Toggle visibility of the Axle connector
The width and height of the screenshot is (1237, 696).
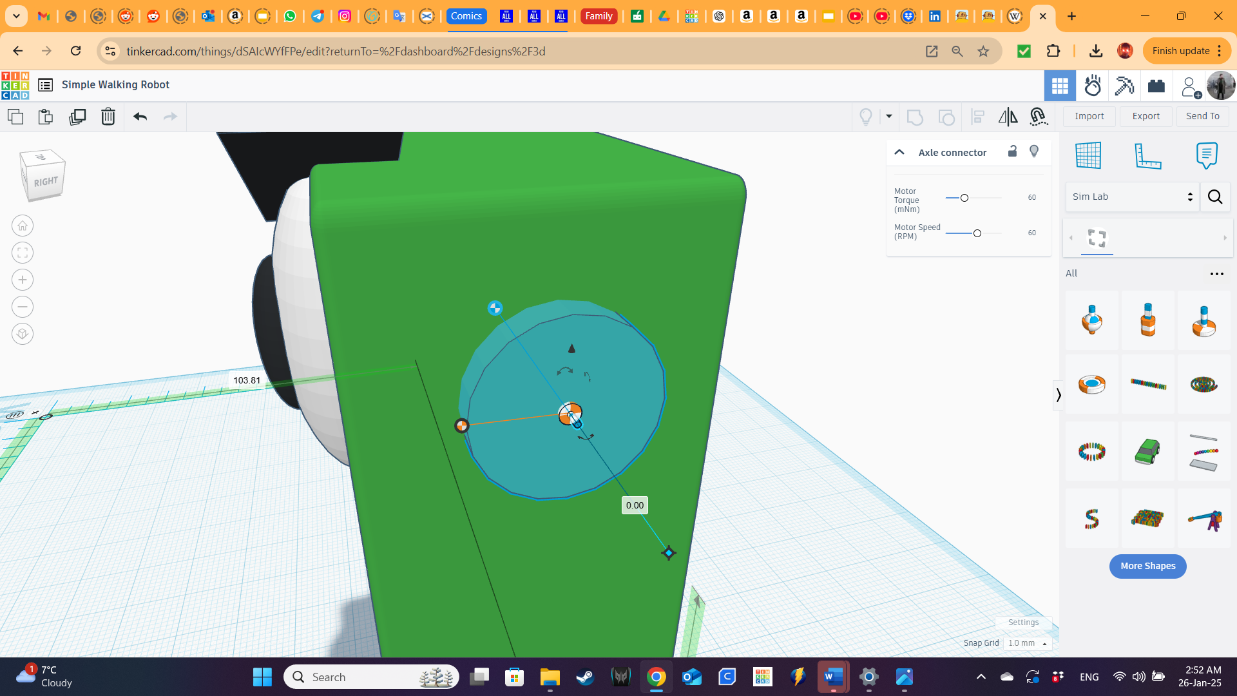point(1034,151)
